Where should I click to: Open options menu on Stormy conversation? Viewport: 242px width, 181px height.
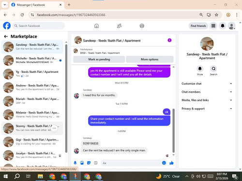[x=54, y=128]
